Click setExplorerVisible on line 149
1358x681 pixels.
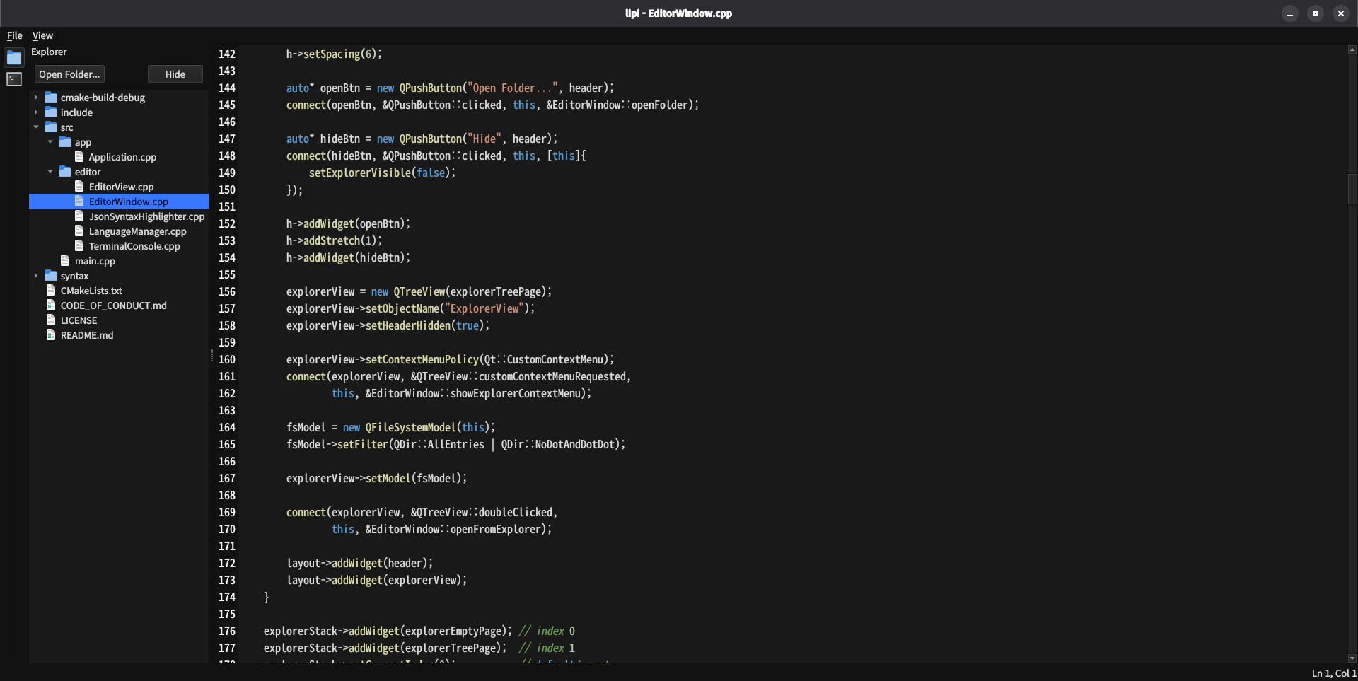pos(360,173)
